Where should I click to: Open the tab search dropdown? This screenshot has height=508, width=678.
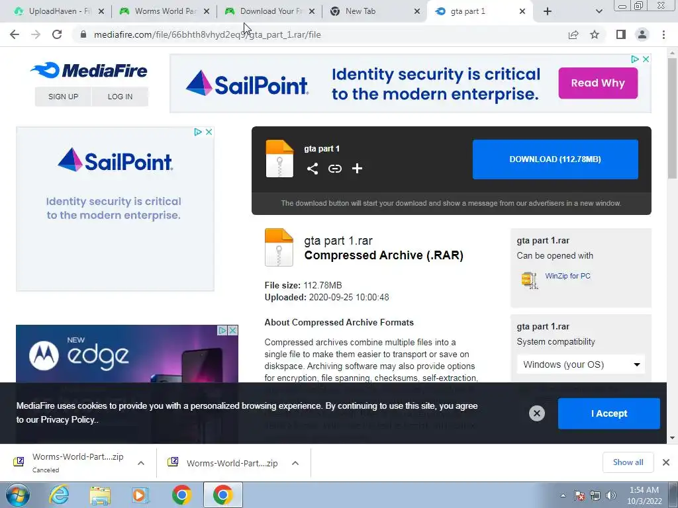[599, 11]
